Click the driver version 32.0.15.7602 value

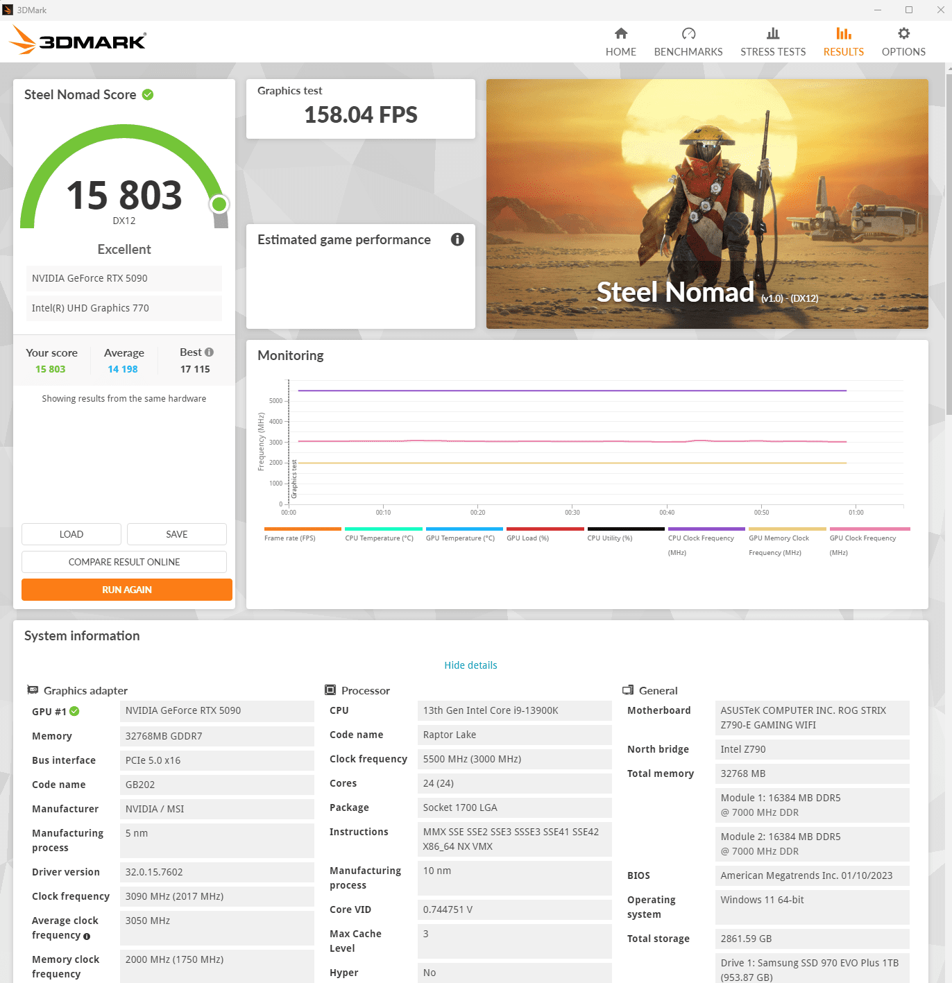coord(217,872)
